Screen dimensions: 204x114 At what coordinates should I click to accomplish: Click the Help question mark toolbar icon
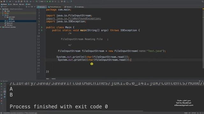click(71, 1)
